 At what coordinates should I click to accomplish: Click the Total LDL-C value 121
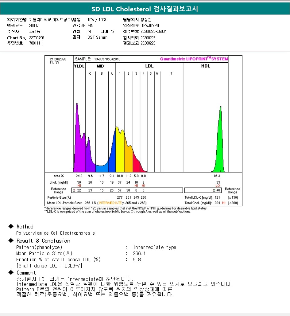pyautogui.click(x=217, y=197)
